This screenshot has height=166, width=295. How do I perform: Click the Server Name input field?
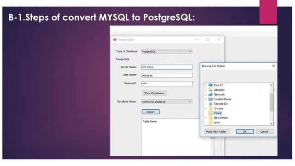[167, 67]
